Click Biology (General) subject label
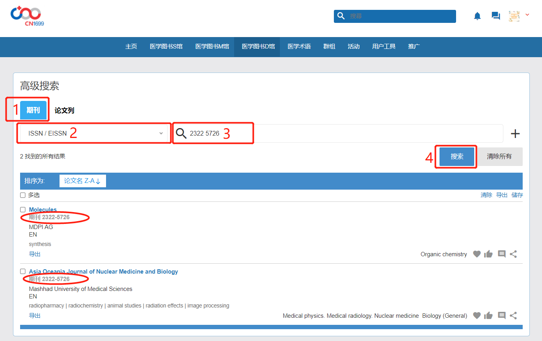Screen dimensions: 542x341 point(445,316)
